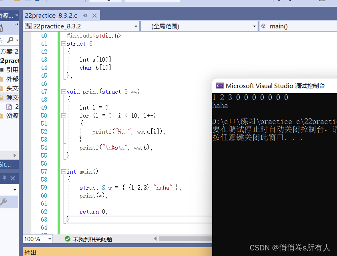
Task: Pin the 22practice_8.3.2.c editor tab
Action: point(85,16)
